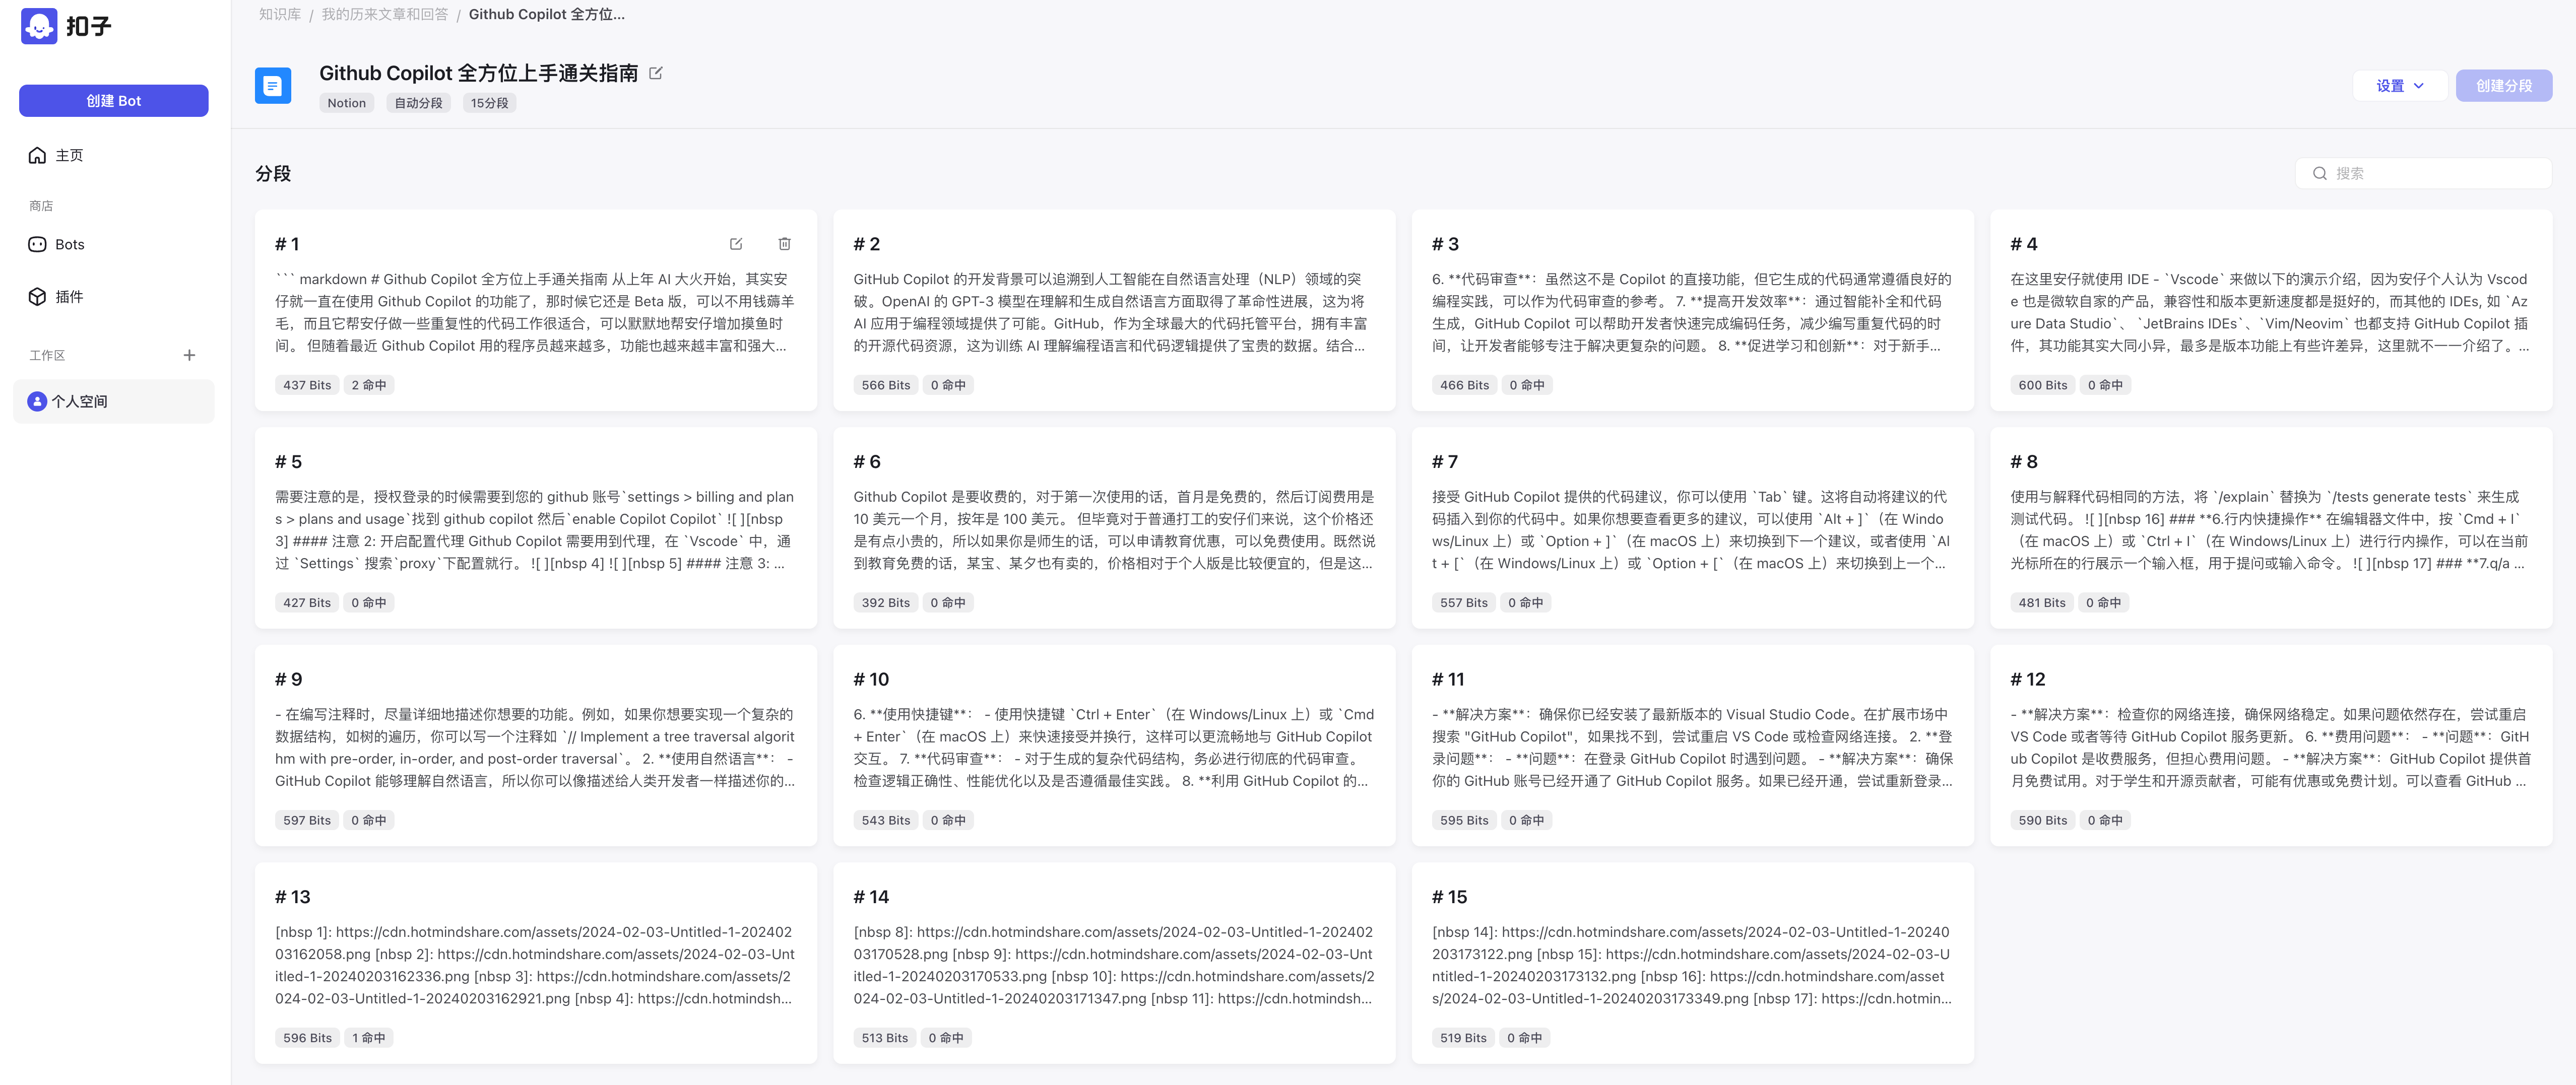Click the 创建分段 button
2576x1085 pixels.
2503,86
